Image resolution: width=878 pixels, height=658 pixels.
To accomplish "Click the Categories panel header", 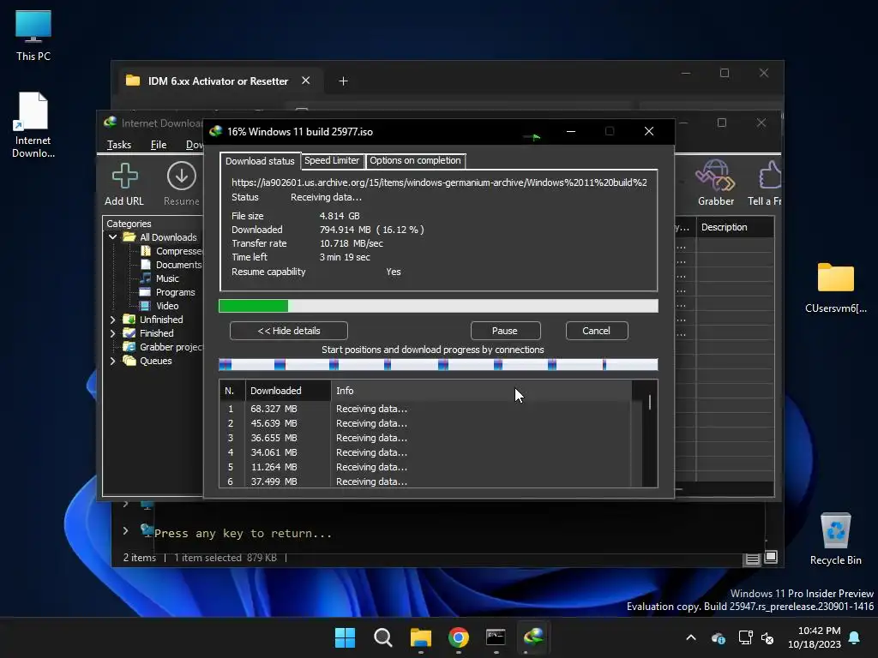I will tap(153, 224).
